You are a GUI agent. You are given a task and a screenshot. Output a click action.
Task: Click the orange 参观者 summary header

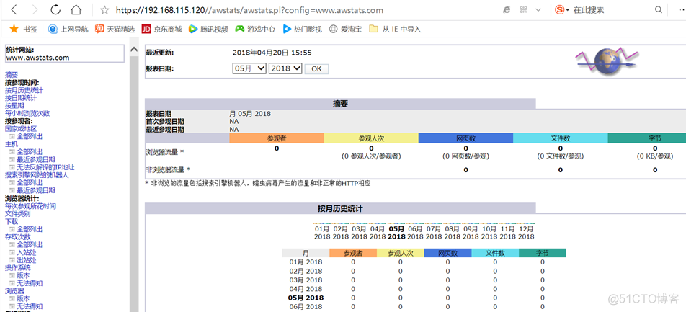click(277, 138)
